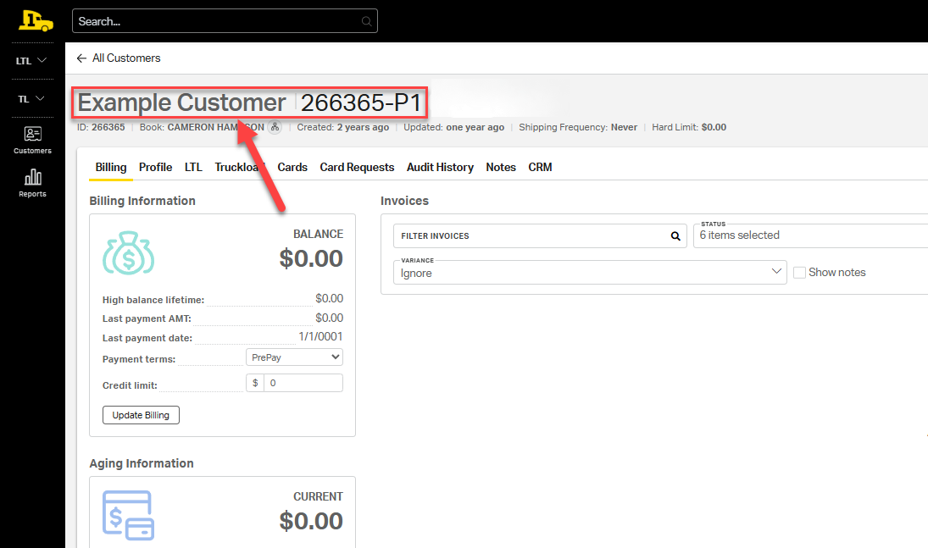
Task: Click the Billing Information heading
Action: (x=142, y=201)
